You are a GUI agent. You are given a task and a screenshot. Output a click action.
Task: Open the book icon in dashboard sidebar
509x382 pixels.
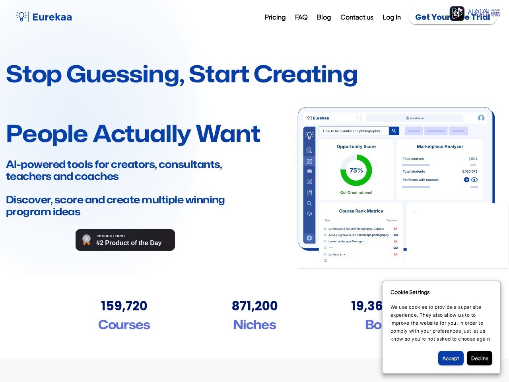[309, 171]
